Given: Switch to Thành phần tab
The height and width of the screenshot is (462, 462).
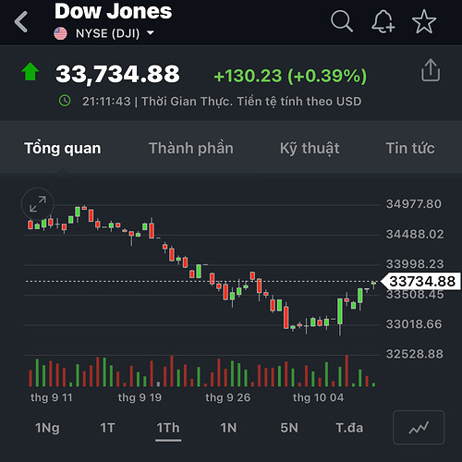Looking at the screenshot, I should point(191,149).
